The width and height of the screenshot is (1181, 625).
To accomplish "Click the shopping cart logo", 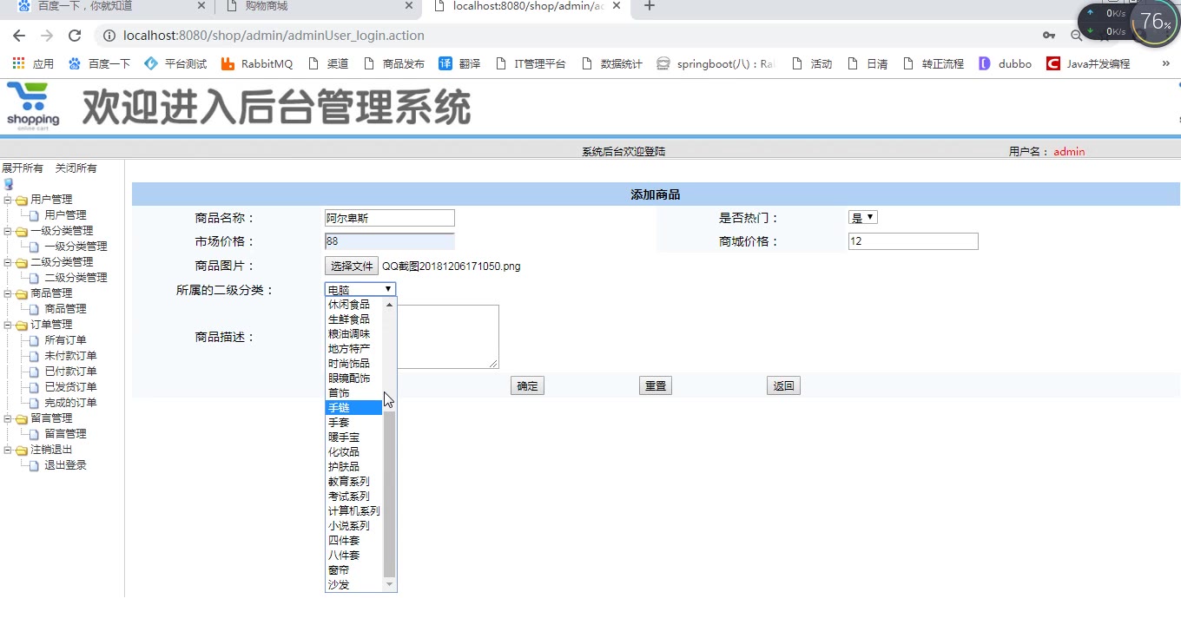I will coord(33,106).
